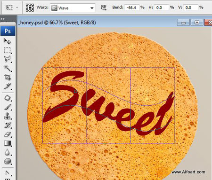
Task: Click the H horizontal distortion field
Action: pos(161,8)
